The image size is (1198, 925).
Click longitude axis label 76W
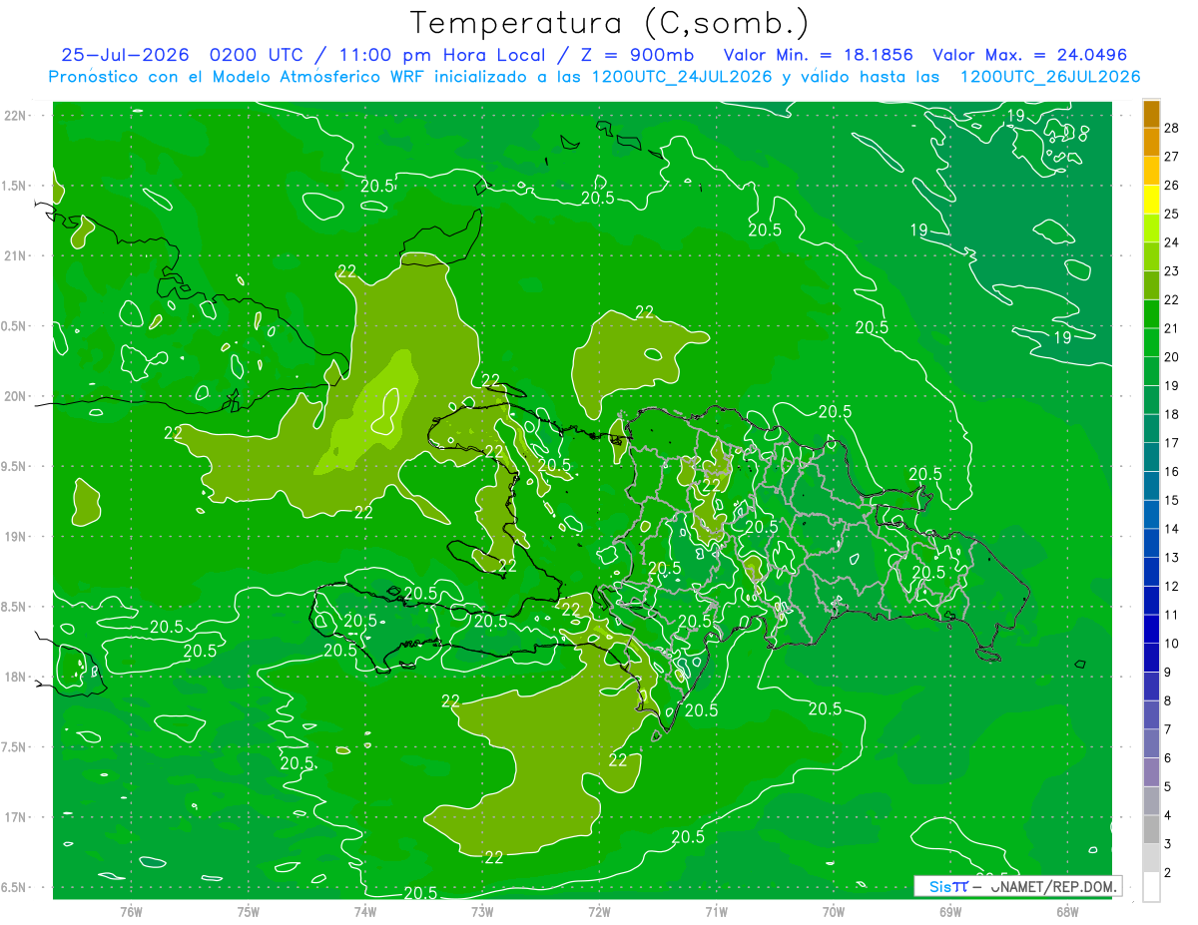tap(131, 911)
